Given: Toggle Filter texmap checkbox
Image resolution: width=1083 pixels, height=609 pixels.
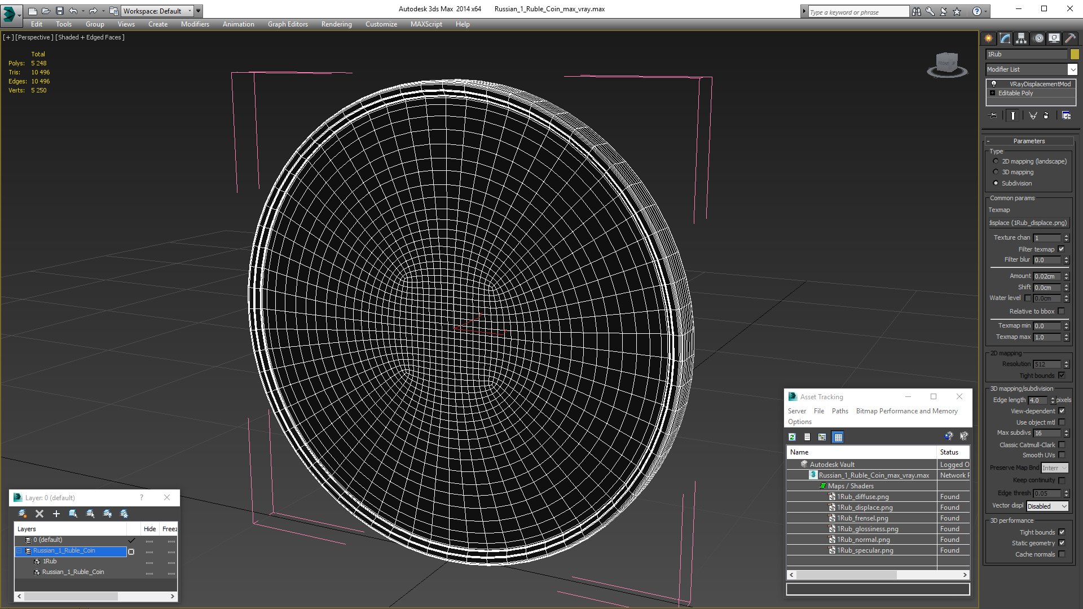Looking at the screenshot, I should [1061, 249].
